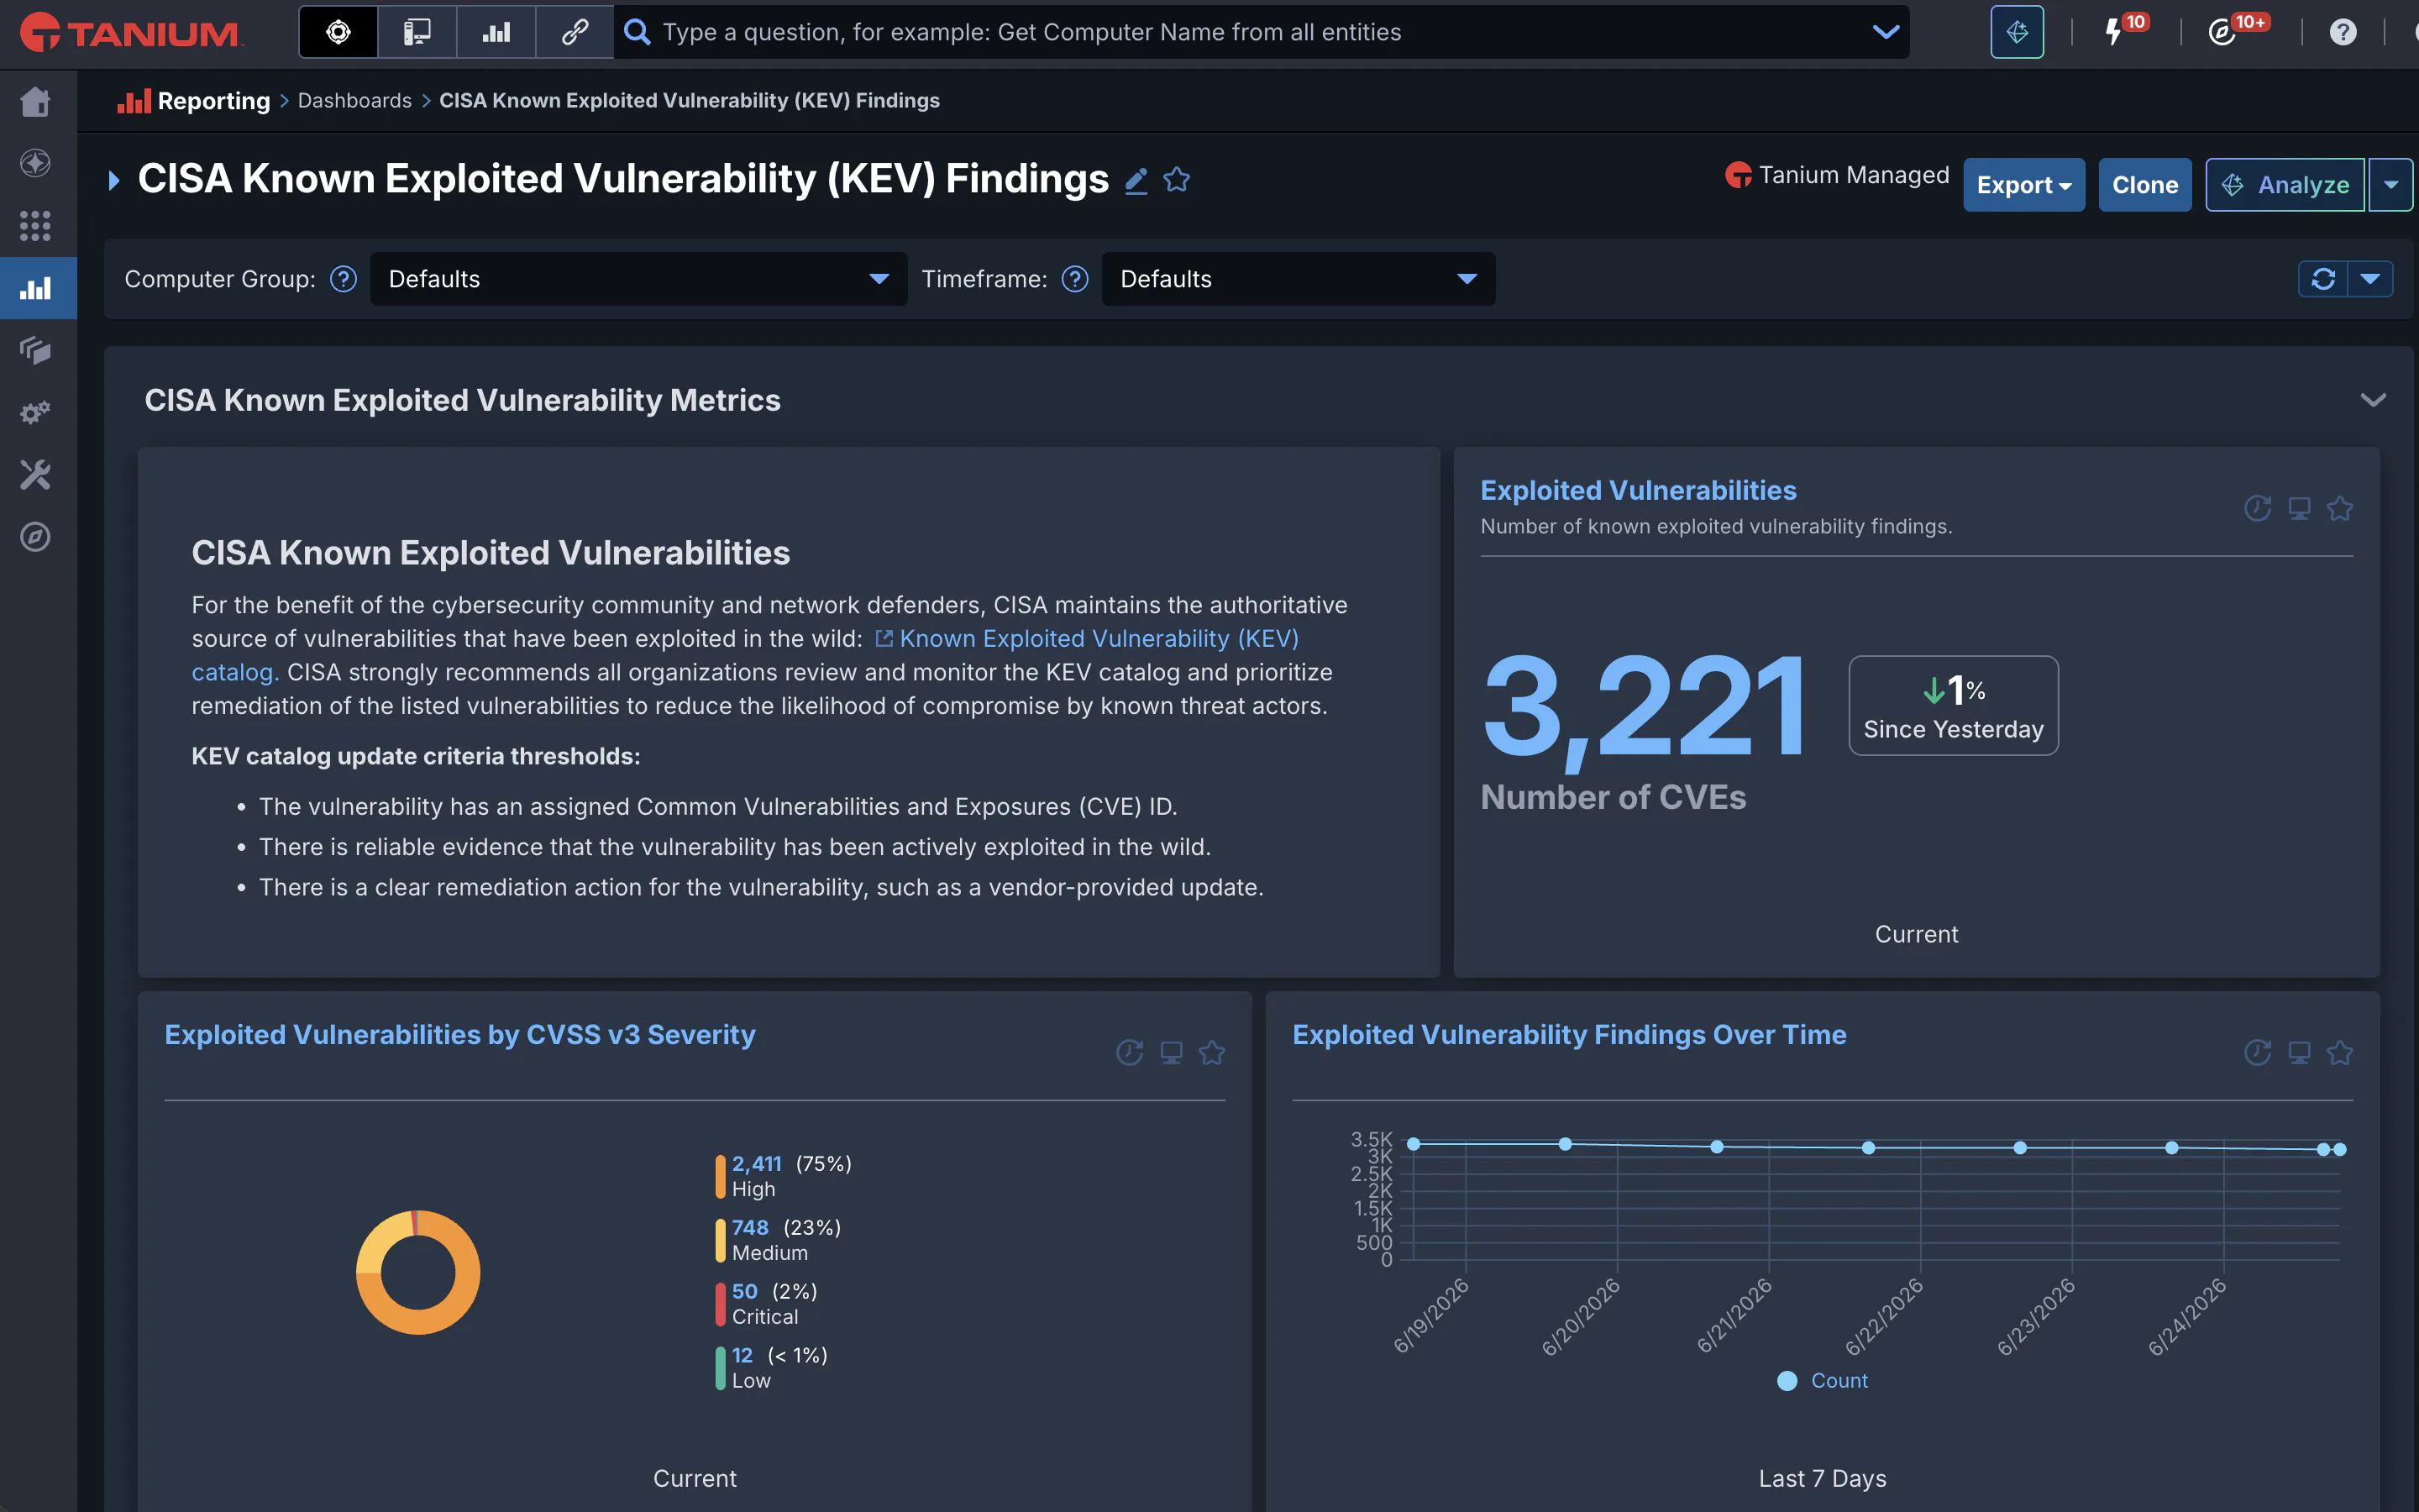This screenshot has width=2419, height=1512.
Task: Click the Clone button
Action: coord(2144,185)
